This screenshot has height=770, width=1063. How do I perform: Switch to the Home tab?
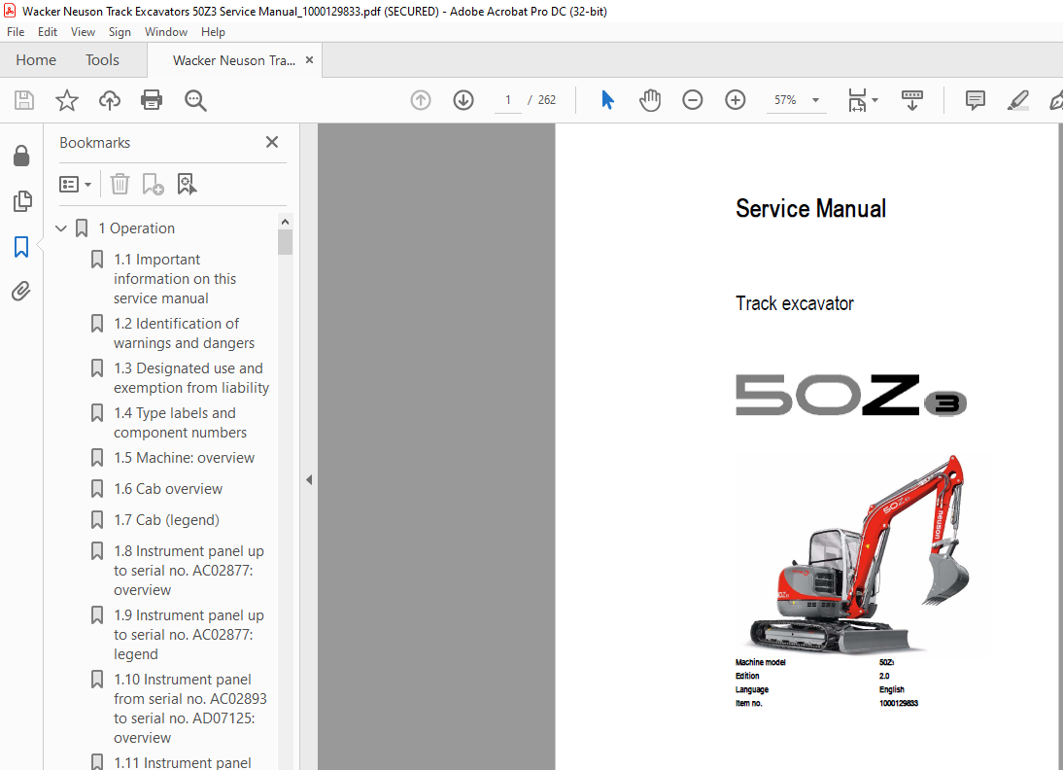click(x=36, y=59)
